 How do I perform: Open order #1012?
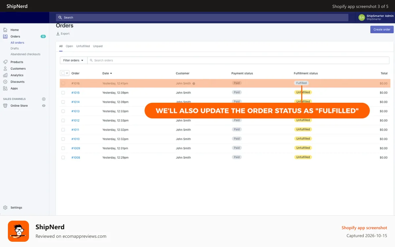coord(75,121)
